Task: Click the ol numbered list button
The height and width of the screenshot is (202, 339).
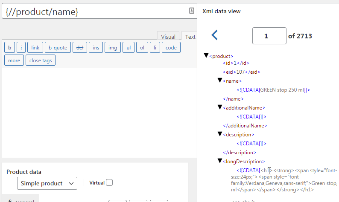Action: pos(142,48)
